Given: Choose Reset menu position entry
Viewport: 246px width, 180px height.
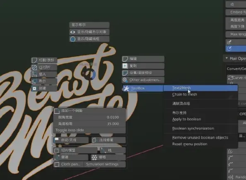Looking at the screenshot, I should (201, 144).
